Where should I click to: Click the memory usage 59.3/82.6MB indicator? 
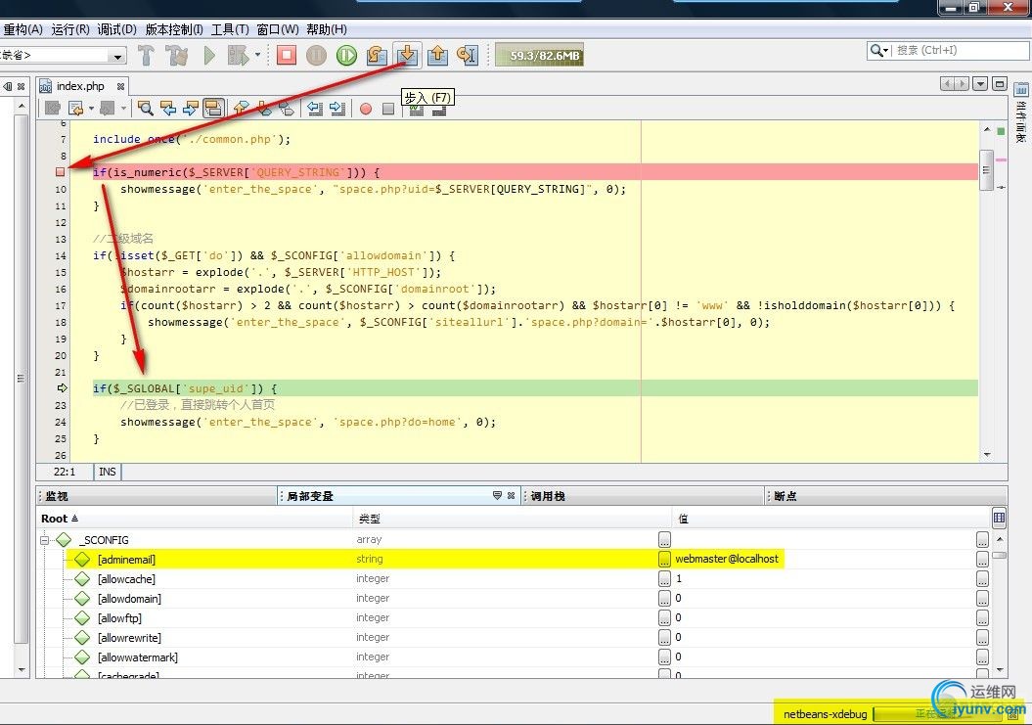click(539, 56)
